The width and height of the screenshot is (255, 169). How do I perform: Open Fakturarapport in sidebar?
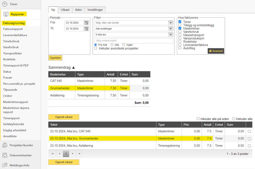tap(13, 29)
